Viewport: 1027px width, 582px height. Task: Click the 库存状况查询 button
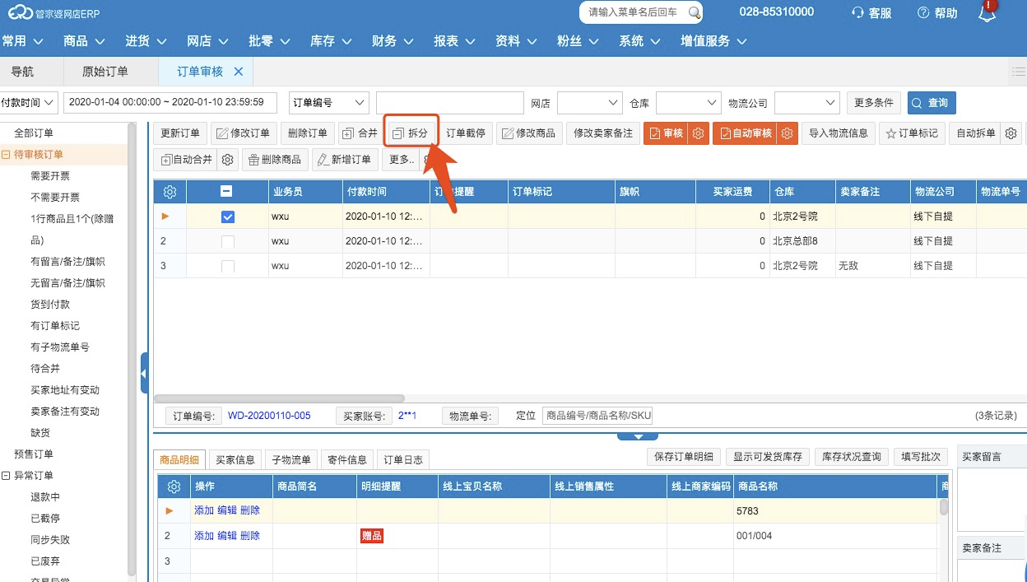(x=852, y=457)
